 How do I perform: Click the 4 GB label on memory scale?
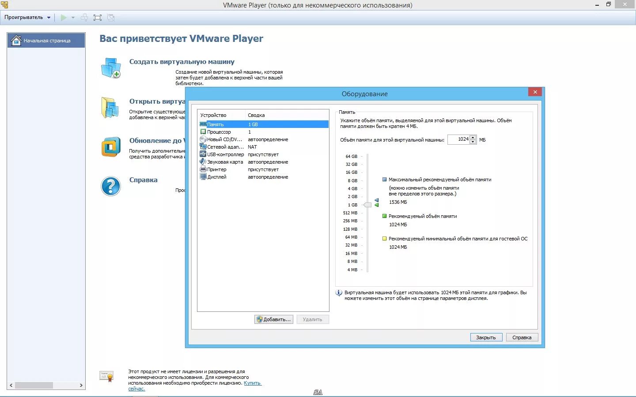coord(352,188)
